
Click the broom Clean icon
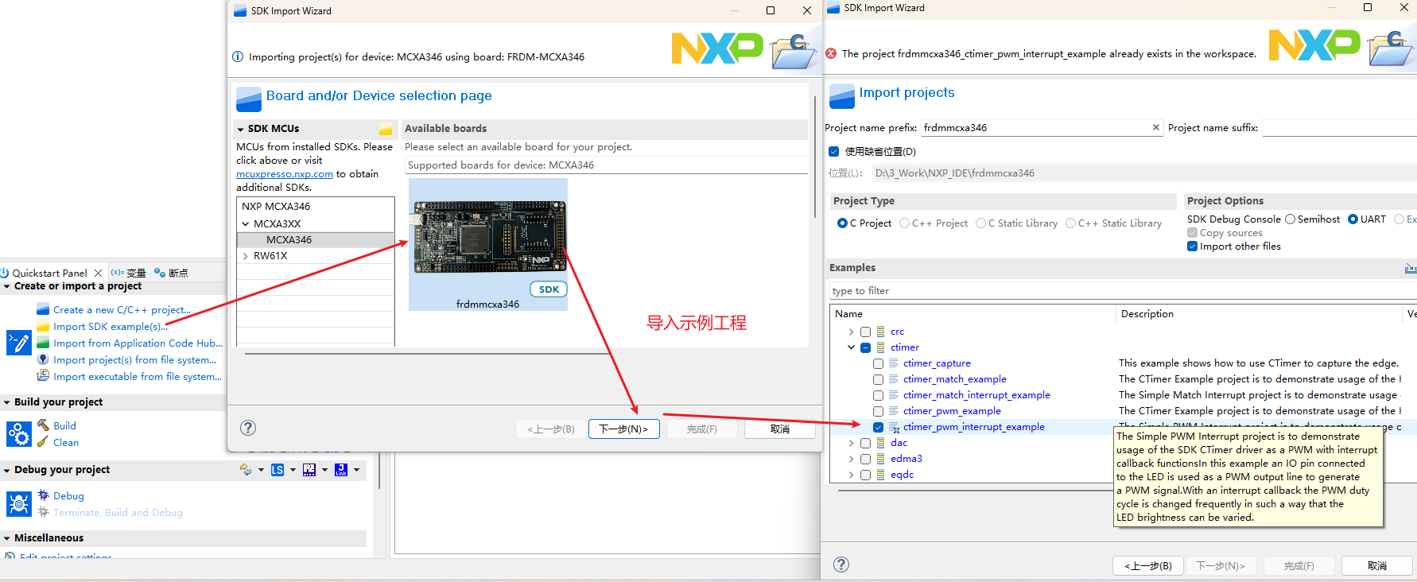[x=43, y=442]
